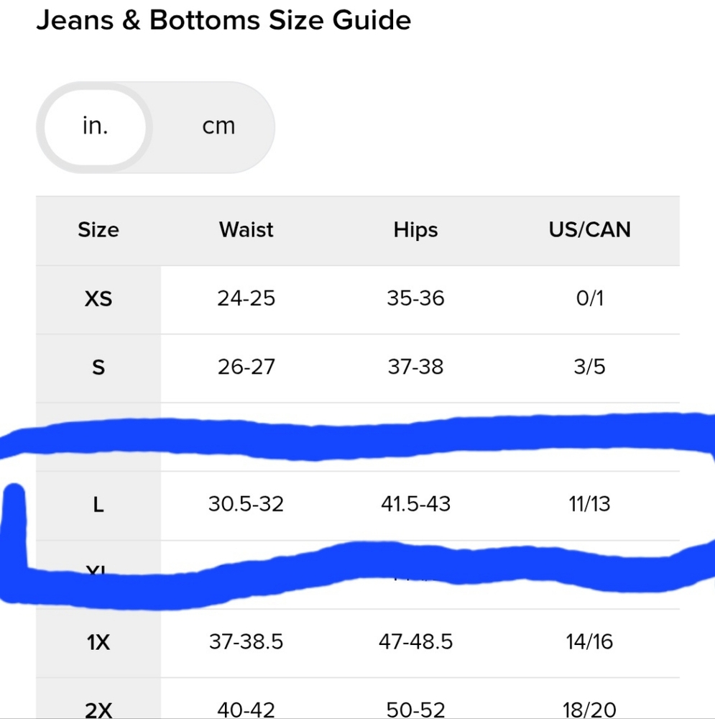Viewport: 715px width, 719px height.
Task: Click the Waist column header
Action: point(246,230)
